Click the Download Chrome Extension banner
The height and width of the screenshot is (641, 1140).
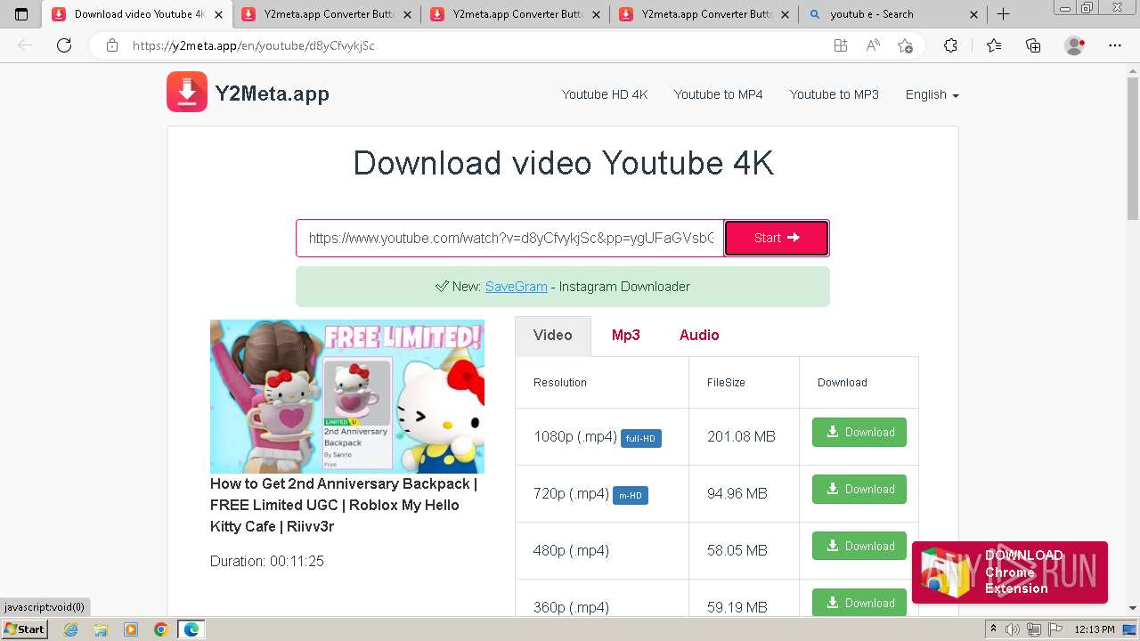(x=1010, y=572)
